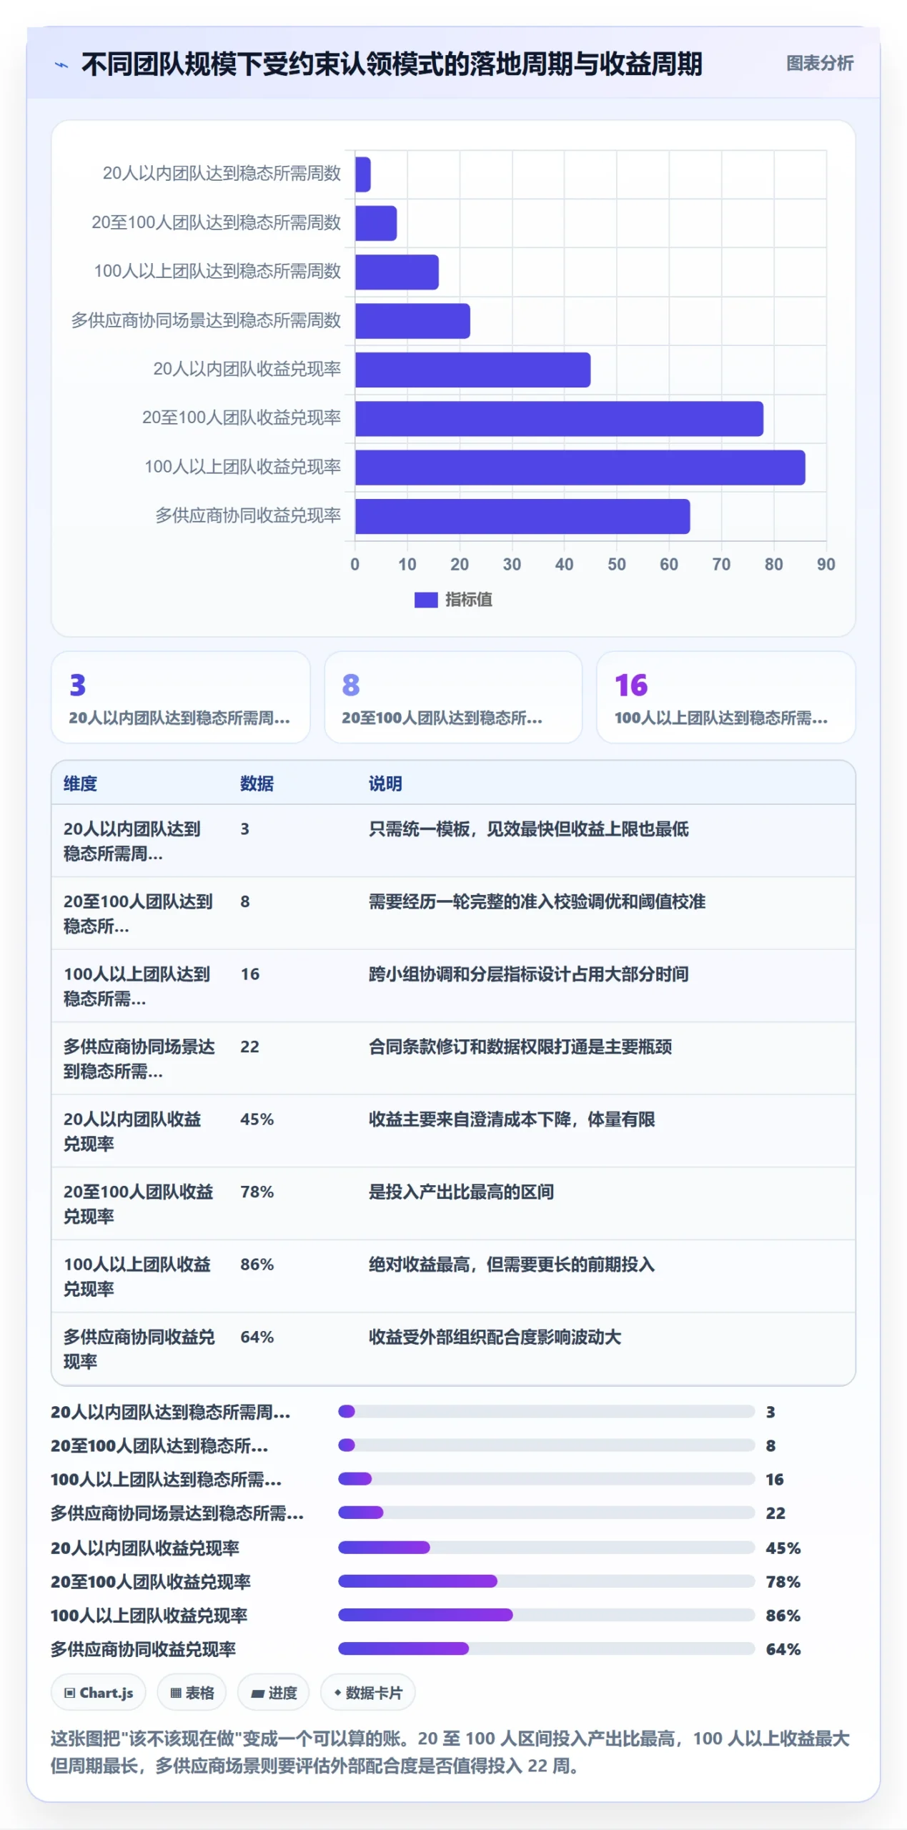Click table cell 需要经历一轮完整的准入校验调优和阈值校准
The height and width of the screenshot is (1830, 907).
click(537, 901)
